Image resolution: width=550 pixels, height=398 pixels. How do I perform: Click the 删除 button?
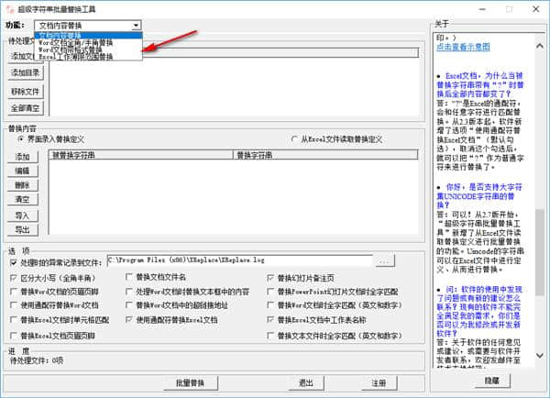click(22, 185)
